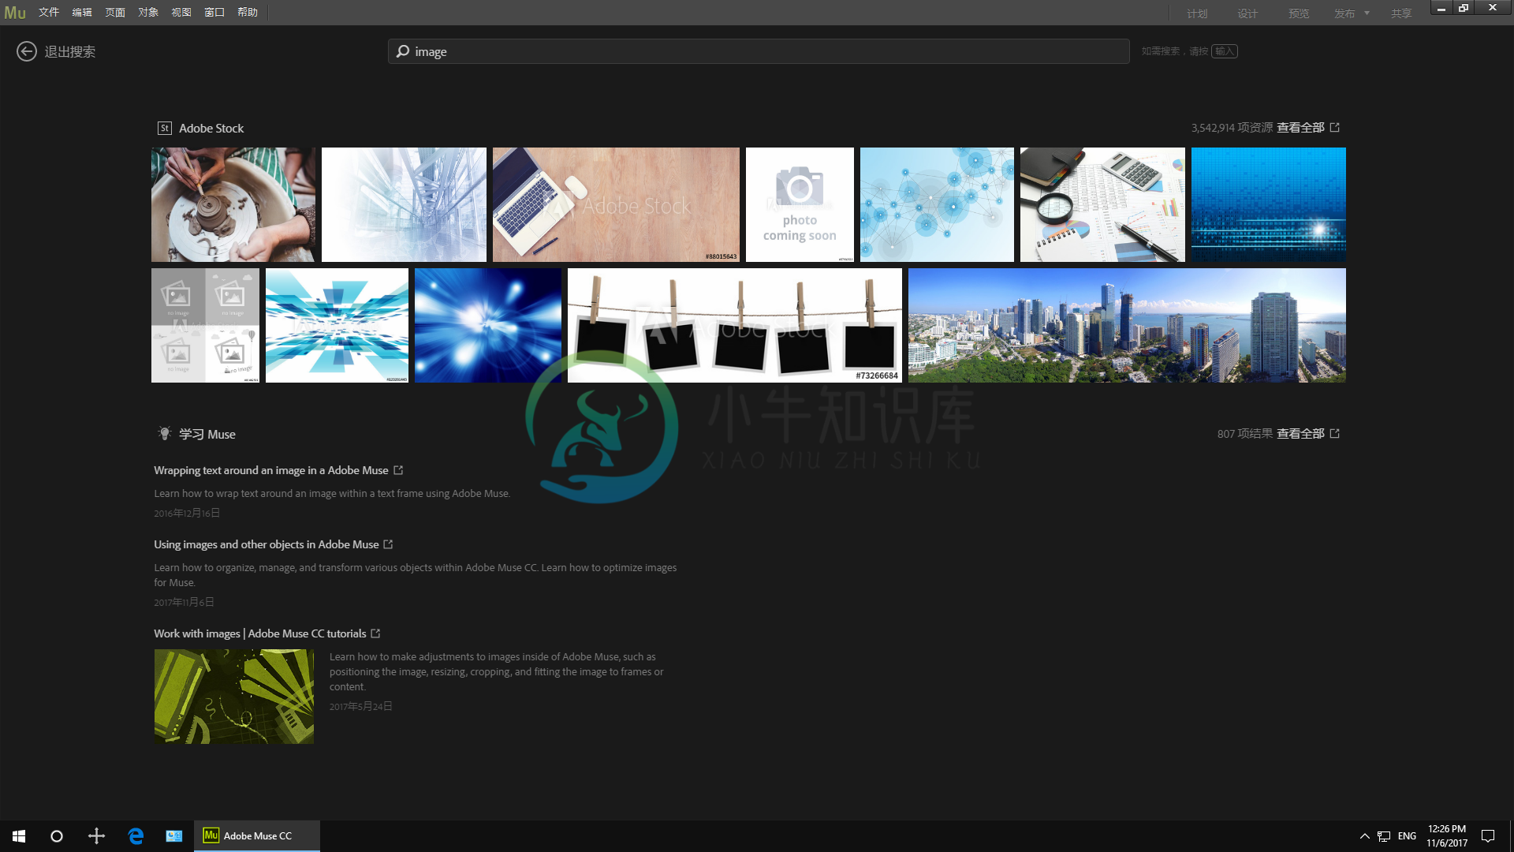Click the 2017年5月24日 date text
This screenshot has width=1514, height=852.
click(361, 706)
